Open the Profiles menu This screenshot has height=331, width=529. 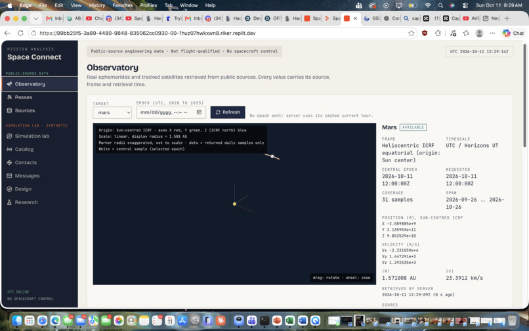click(148, 5)
